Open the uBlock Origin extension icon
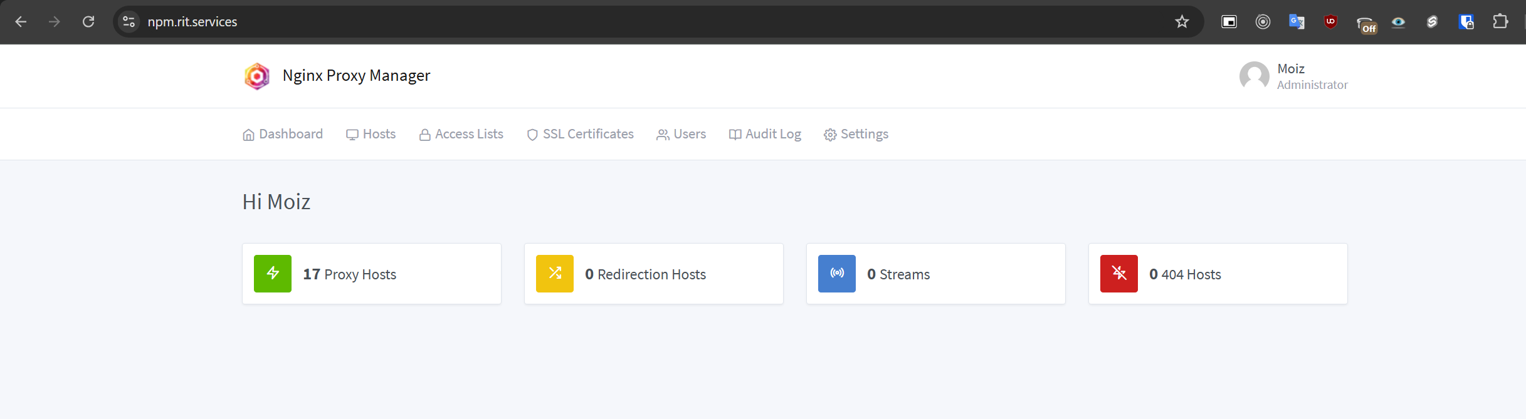 click(1330, 22)
